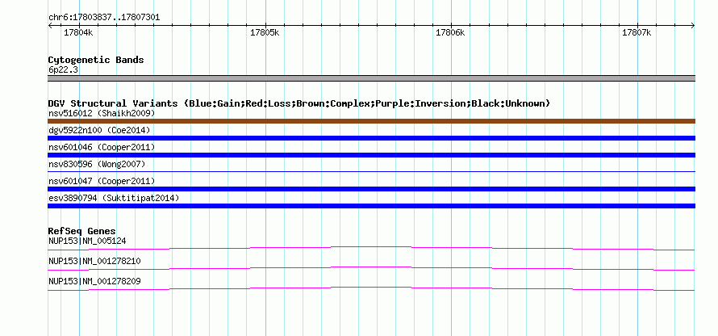Screen dimensions: 718x336
Task: Click the gray 6p22.3 cytogenetic band bar
Action: coord(371,78)
